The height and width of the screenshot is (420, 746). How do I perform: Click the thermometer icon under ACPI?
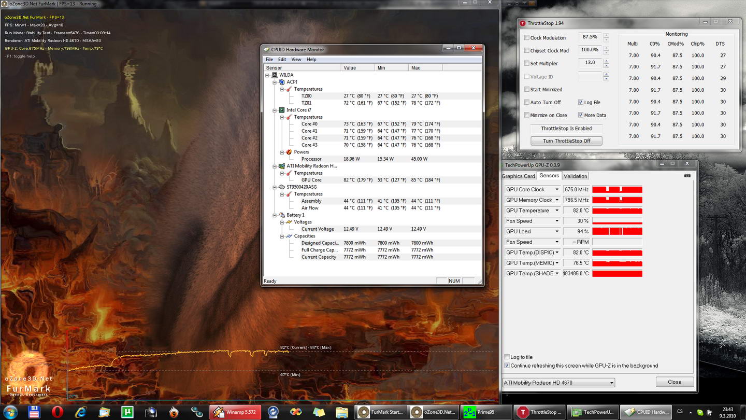289,89
